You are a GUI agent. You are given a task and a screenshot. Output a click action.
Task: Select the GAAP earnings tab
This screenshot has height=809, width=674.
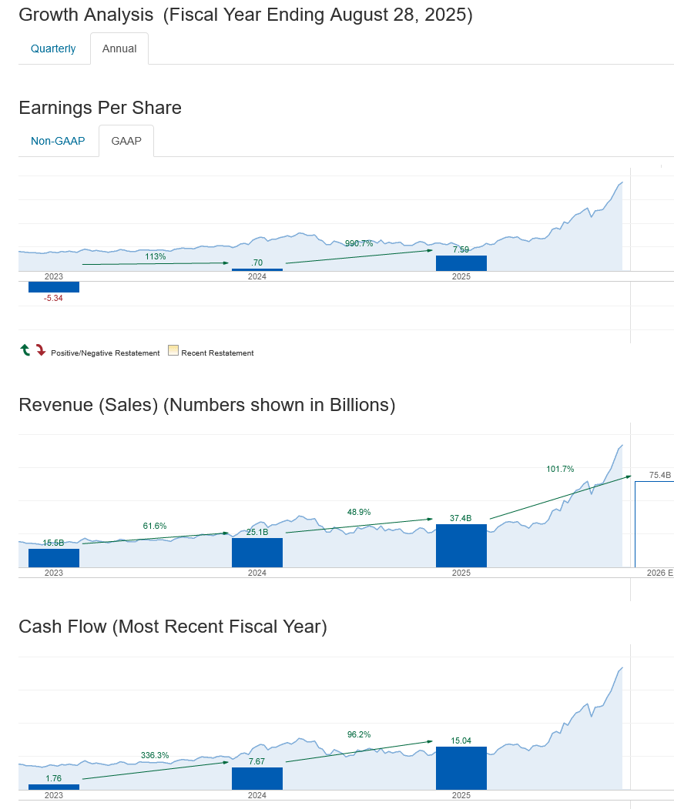(126, 141)
